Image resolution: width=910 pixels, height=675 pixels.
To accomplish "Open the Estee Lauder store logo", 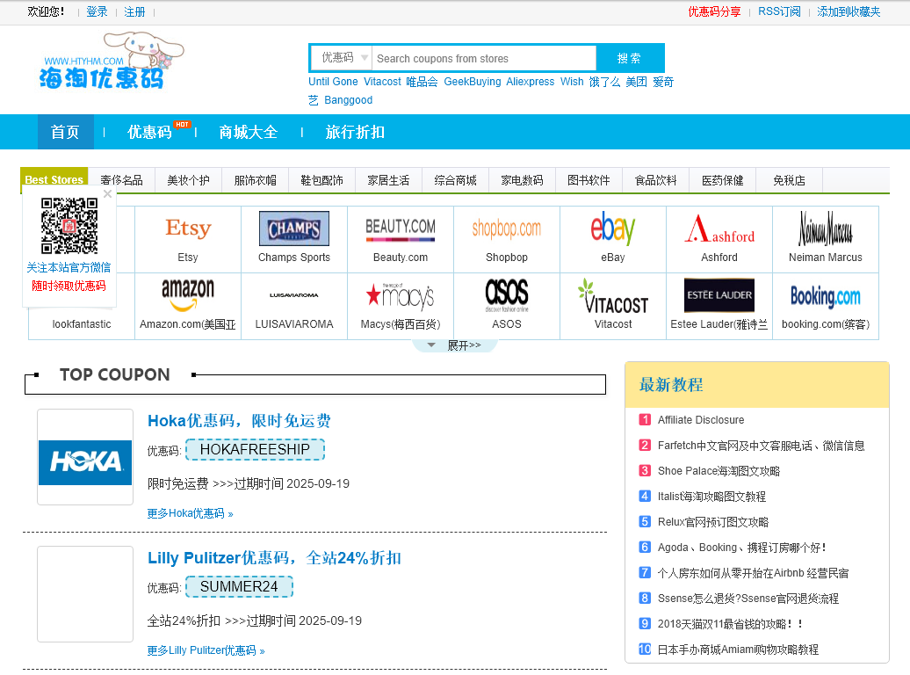I will [x=719, y=295].
